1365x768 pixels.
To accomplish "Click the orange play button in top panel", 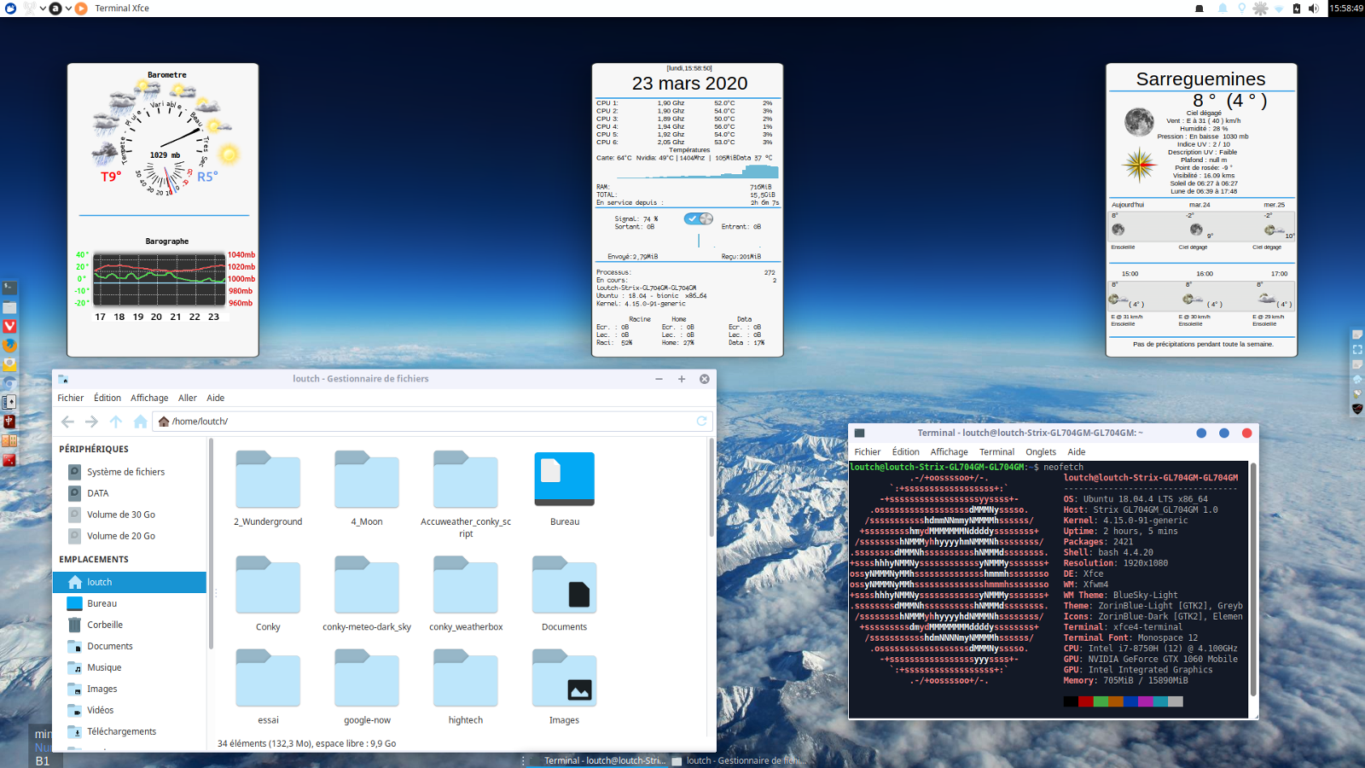I will (x=81, y=9).
